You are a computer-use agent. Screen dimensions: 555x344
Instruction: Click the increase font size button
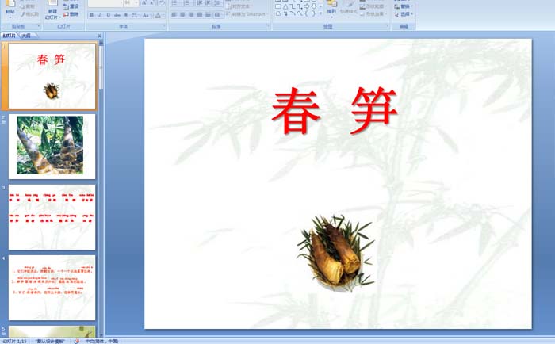pos(144,3)
